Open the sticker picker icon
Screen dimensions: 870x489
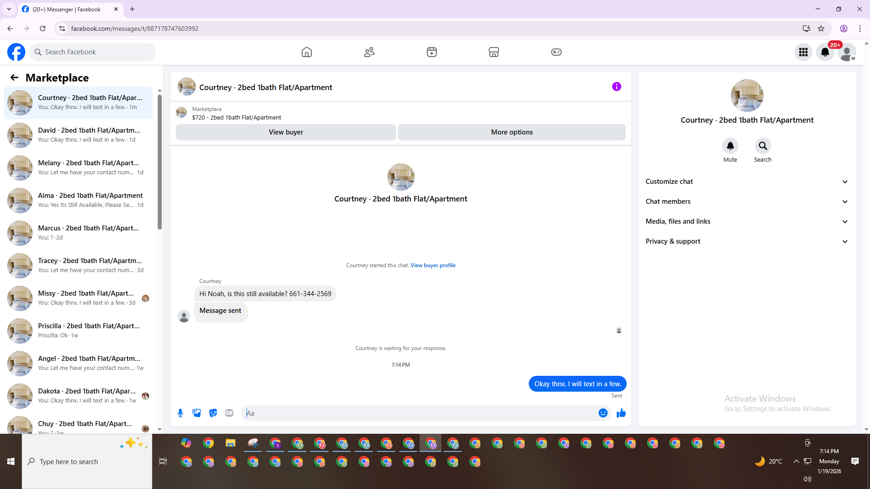point(213,413)
